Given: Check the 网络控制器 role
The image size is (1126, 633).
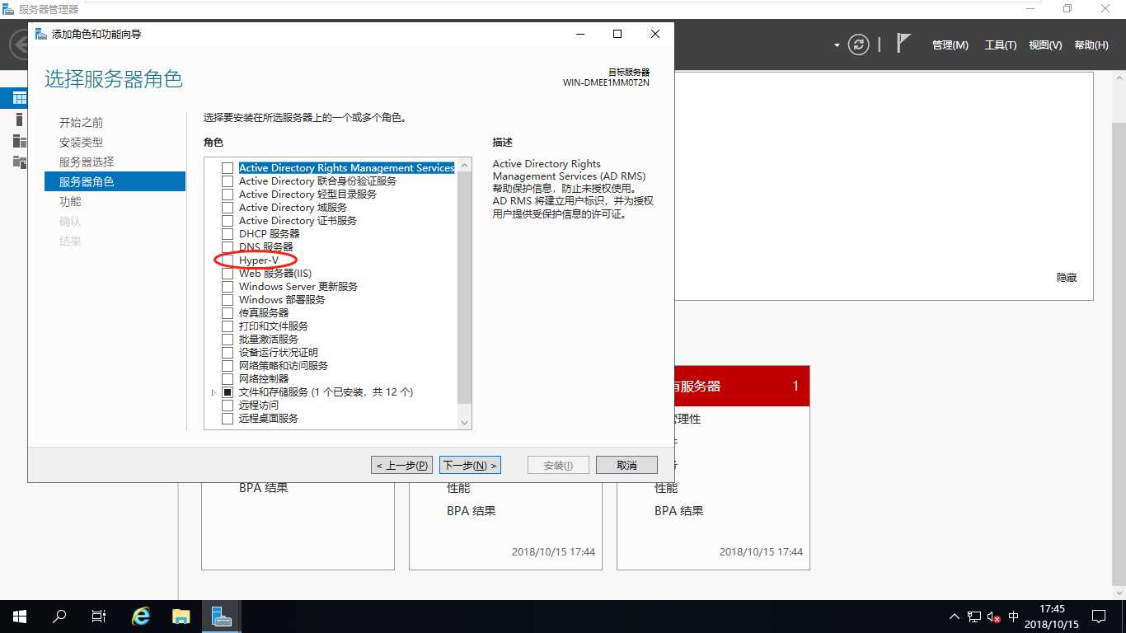Looking at the screenshot, I should point(228,379).
